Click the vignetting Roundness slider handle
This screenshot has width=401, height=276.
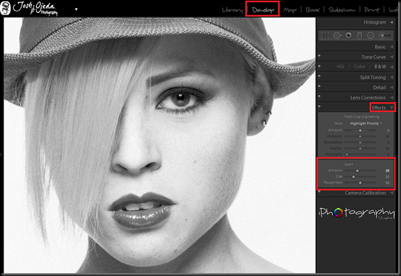pyautogui.click(x=360, y=143)
